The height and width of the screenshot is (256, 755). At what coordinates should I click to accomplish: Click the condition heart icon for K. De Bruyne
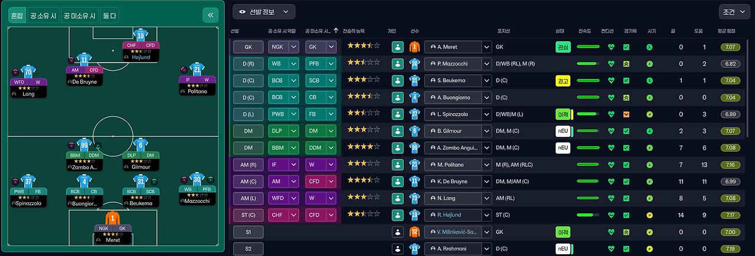(612, 182)
